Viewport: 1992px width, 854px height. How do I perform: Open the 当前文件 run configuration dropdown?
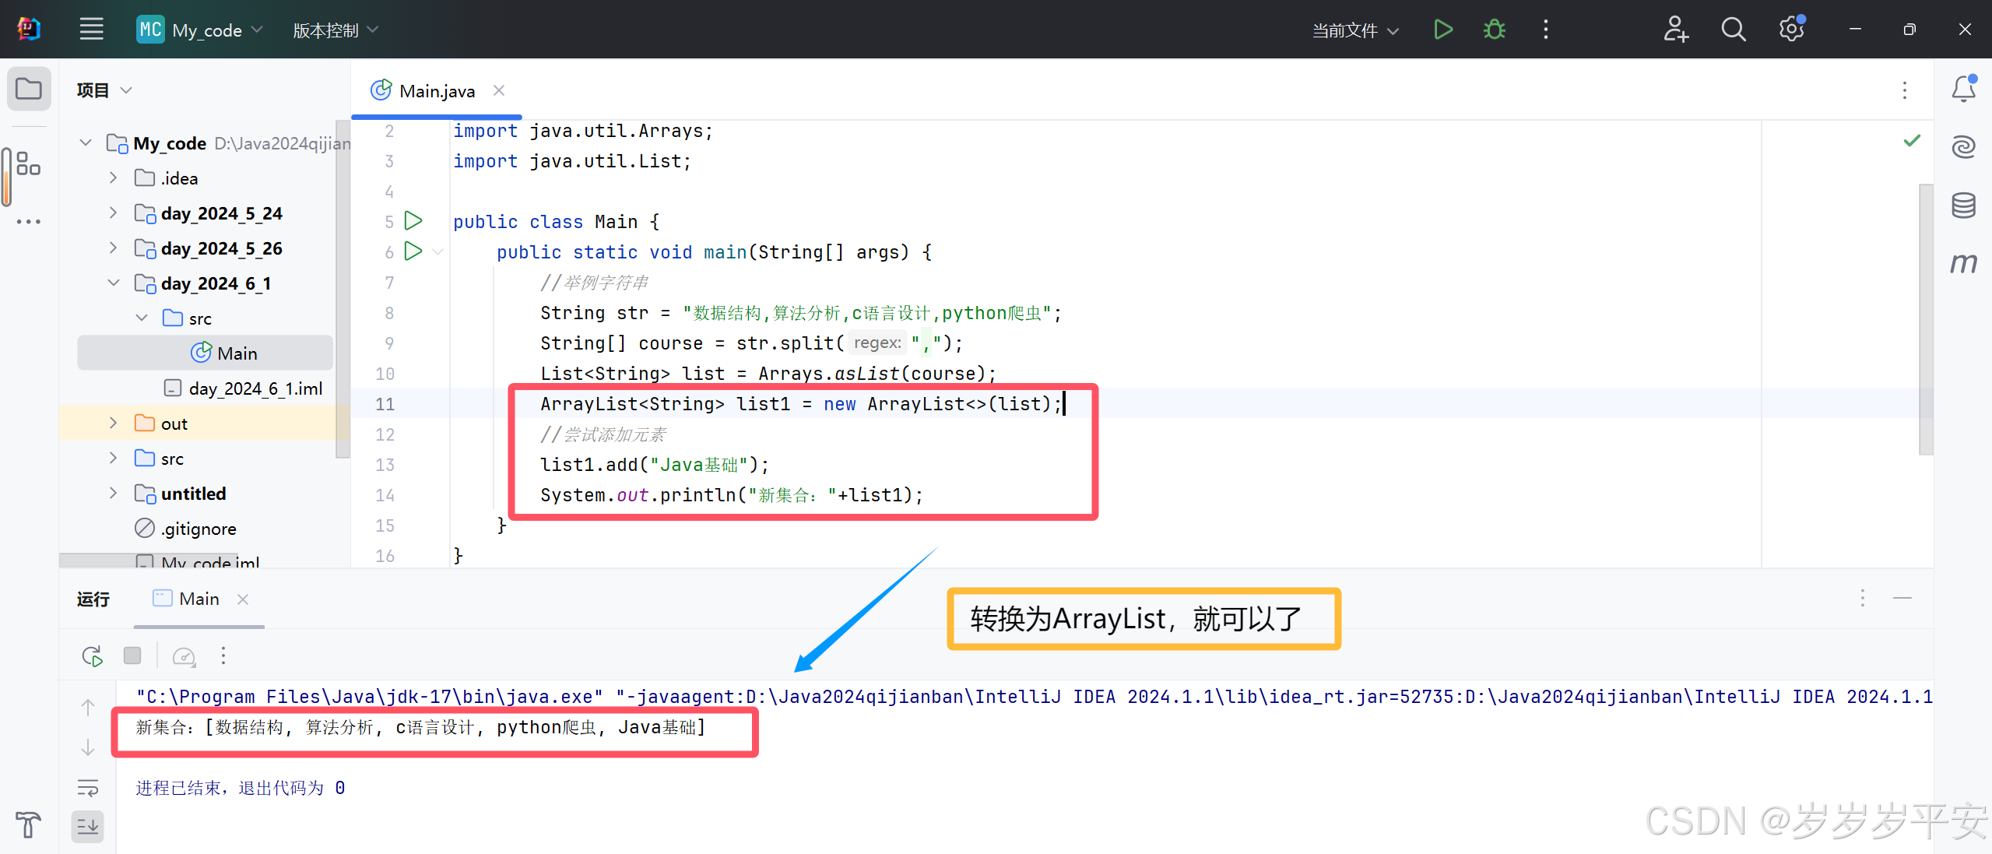[x=1355, y=30]
